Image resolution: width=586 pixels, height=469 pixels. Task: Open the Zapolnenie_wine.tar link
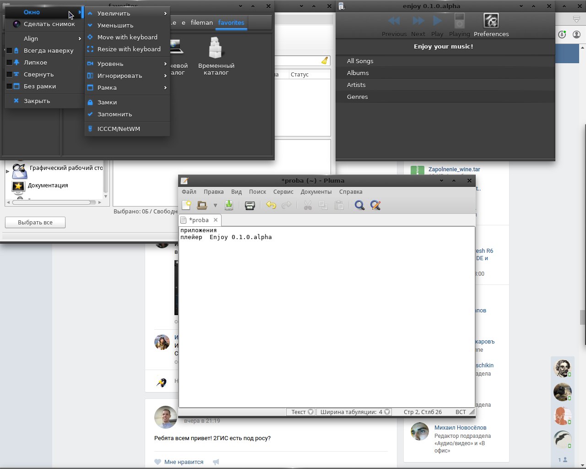[454, 169]
